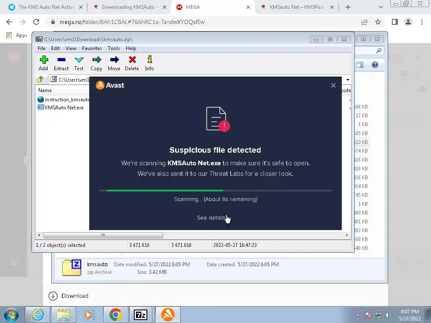The height and width of the screenshot is (323, 431).
Task: Click the volume icon in system tray
Action: [388, 315]
